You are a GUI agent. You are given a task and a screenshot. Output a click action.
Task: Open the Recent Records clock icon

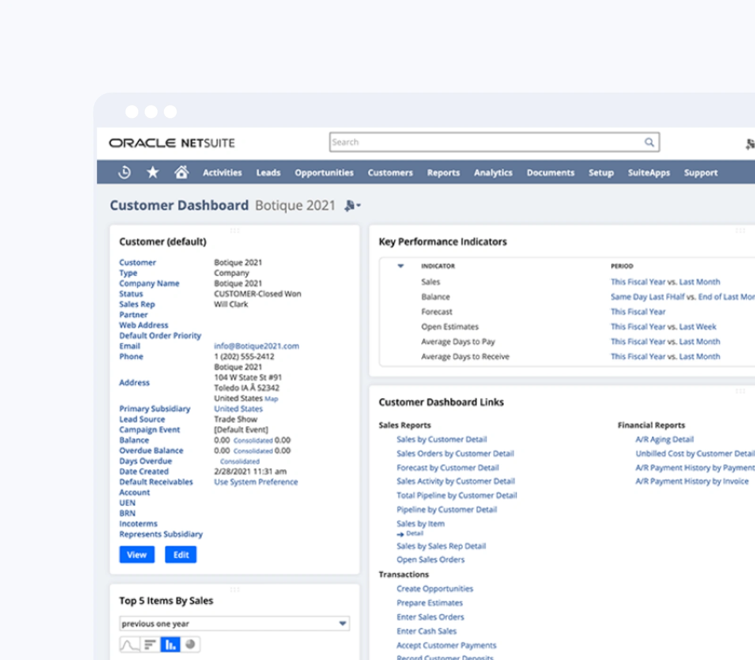click(125, 173)
